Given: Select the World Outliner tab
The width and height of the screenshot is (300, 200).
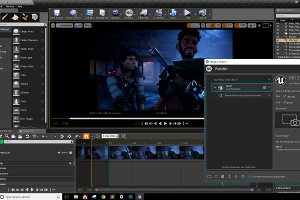Looking at the screenshot, I should tap(287, 10).
